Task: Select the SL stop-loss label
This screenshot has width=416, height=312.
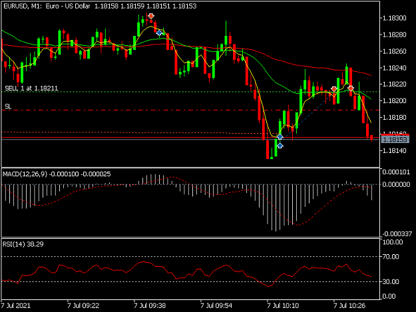Action: point(8,106)
